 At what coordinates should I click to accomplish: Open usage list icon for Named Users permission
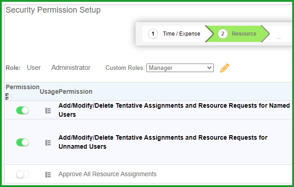[48, 111]
